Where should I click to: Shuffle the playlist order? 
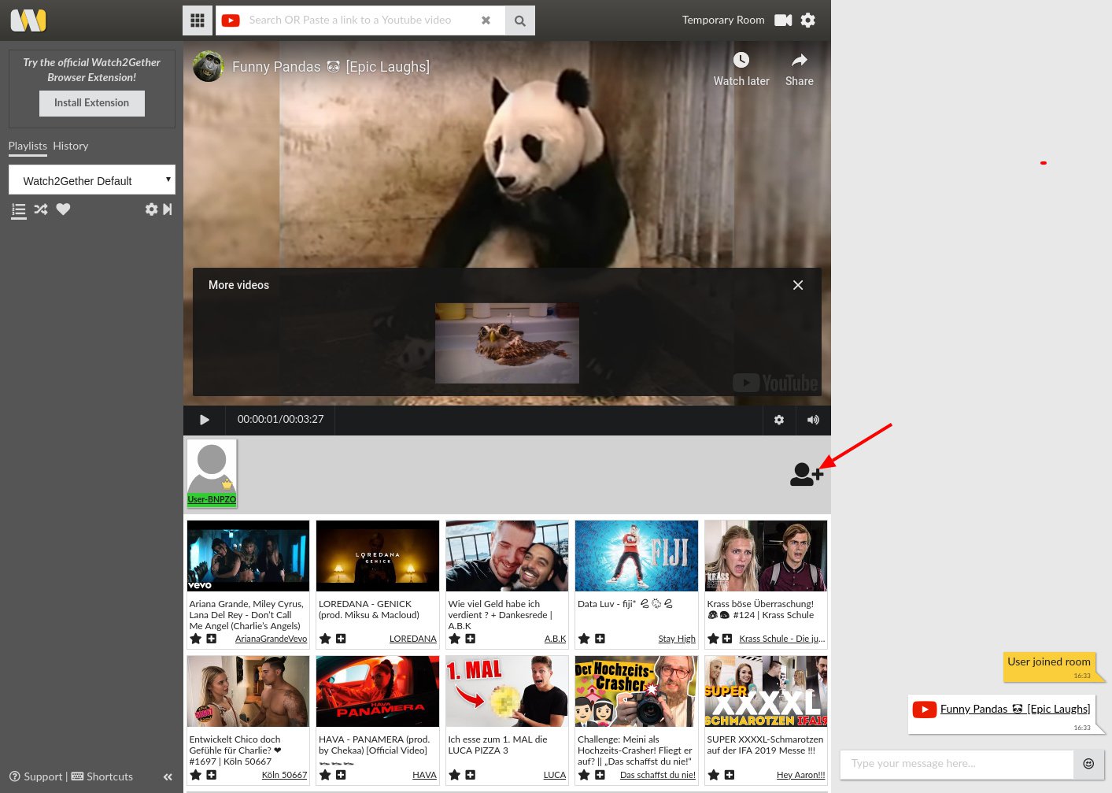point(40,209)
